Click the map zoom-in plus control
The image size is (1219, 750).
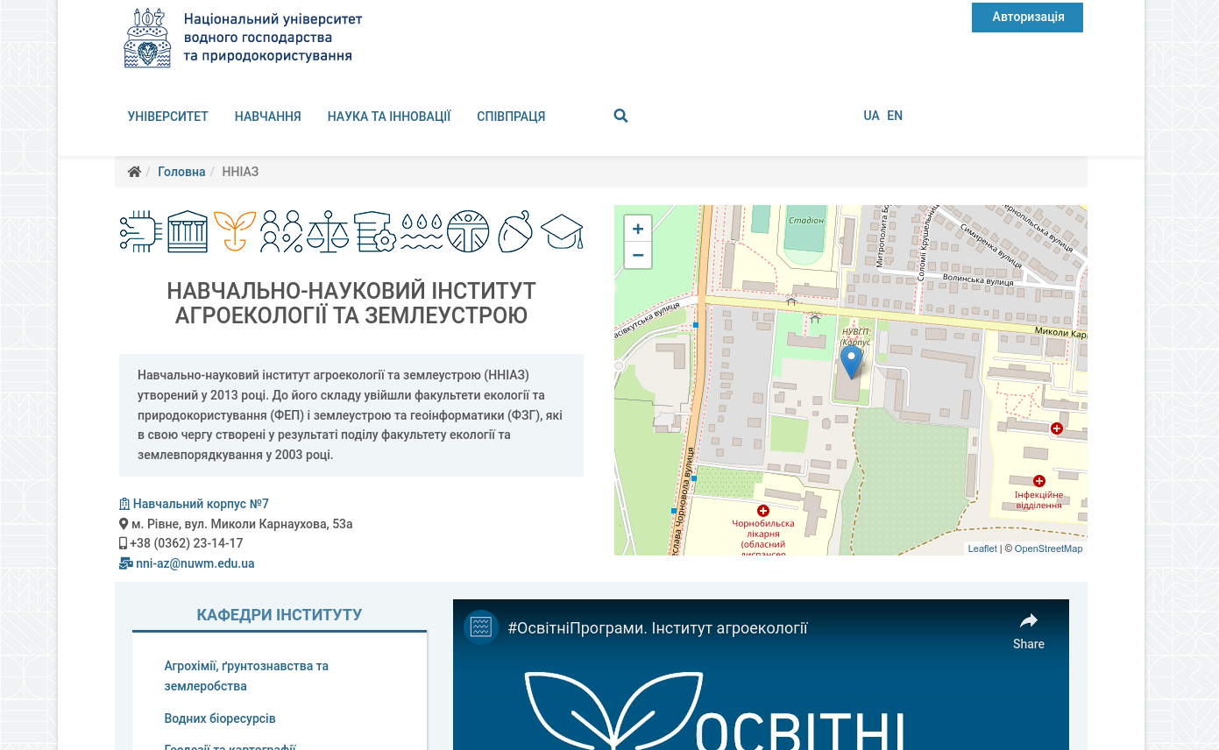[x=638, y=228]
